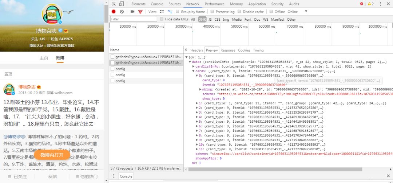Open the yellow warning count indicator
This screenshot has height=183, width=393.
tap(371, 4)
